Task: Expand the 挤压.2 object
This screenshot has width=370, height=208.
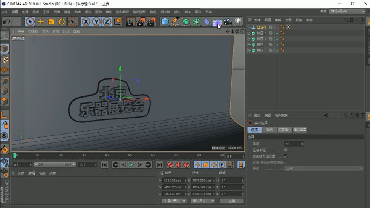Action: [249, 33]
